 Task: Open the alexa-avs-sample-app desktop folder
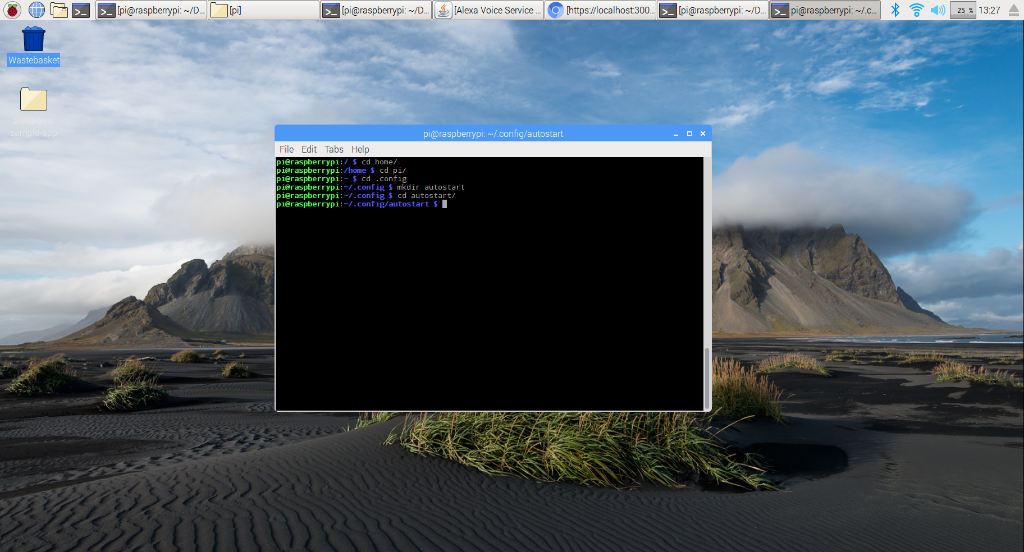(x=33, y=99)
